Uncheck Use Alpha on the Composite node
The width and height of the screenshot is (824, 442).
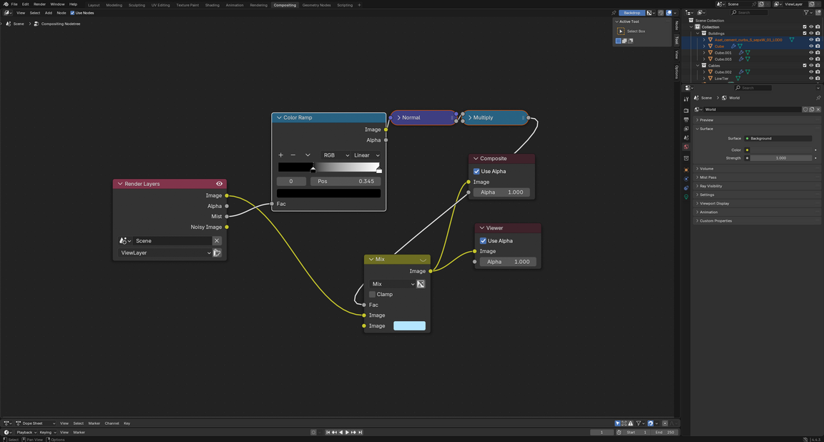pos(476,172)
